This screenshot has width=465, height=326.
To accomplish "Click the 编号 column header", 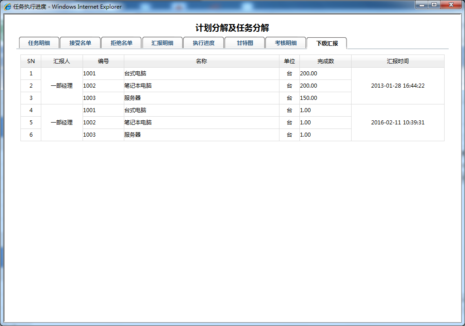I will (x=103, y=61).
